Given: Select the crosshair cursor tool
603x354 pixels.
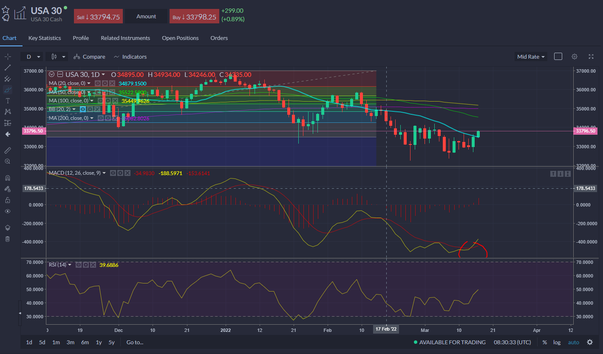Looking at the screenshot, I should point(7,57).
